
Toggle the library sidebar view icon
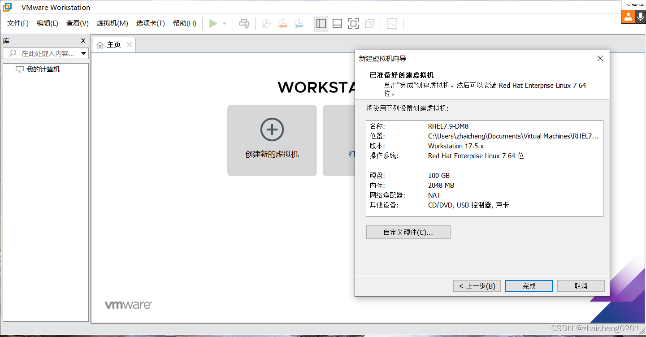321,24
